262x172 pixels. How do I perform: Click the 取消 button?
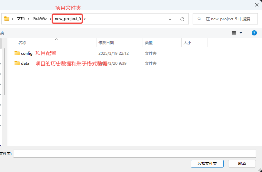click(242, 164)
